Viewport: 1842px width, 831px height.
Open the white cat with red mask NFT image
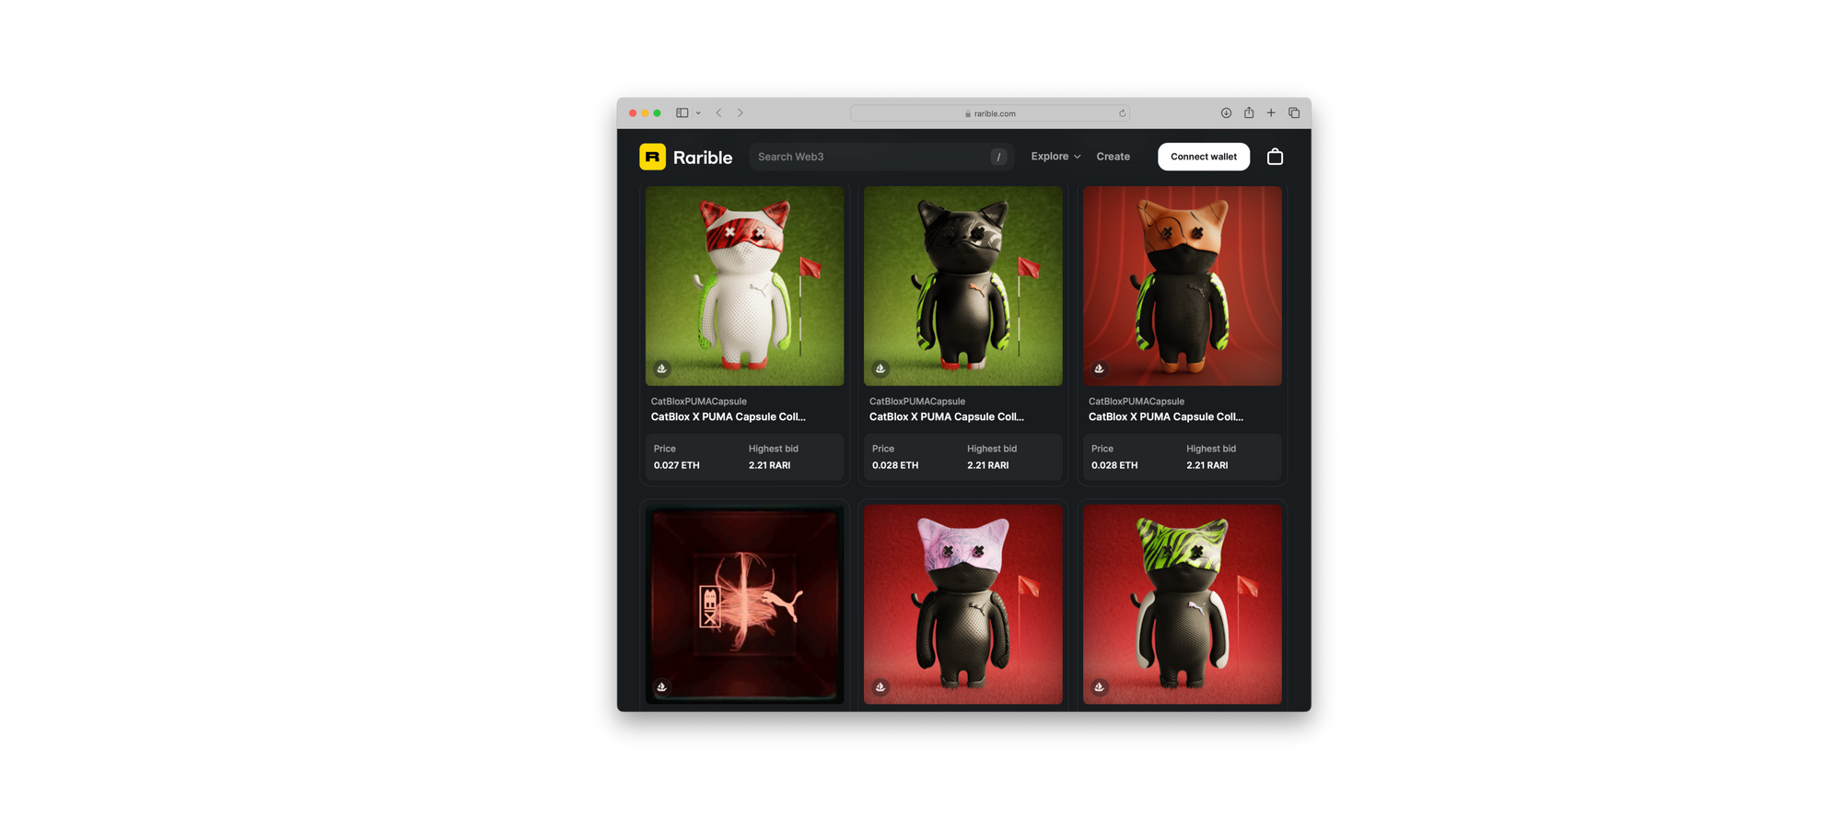point(744,286)
